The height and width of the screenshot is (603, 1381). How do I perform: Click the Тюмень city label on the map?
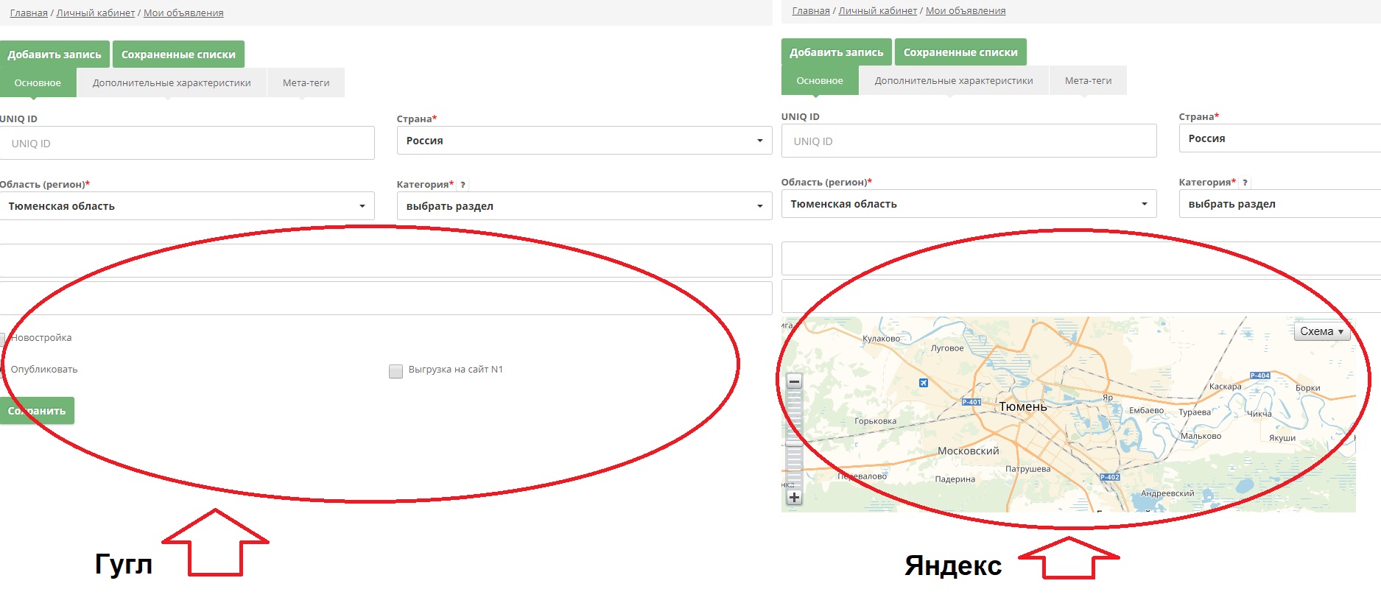[x=1023, y=407]
